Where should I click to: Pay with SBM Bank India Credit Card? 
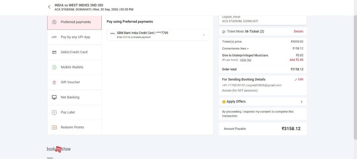158,35
